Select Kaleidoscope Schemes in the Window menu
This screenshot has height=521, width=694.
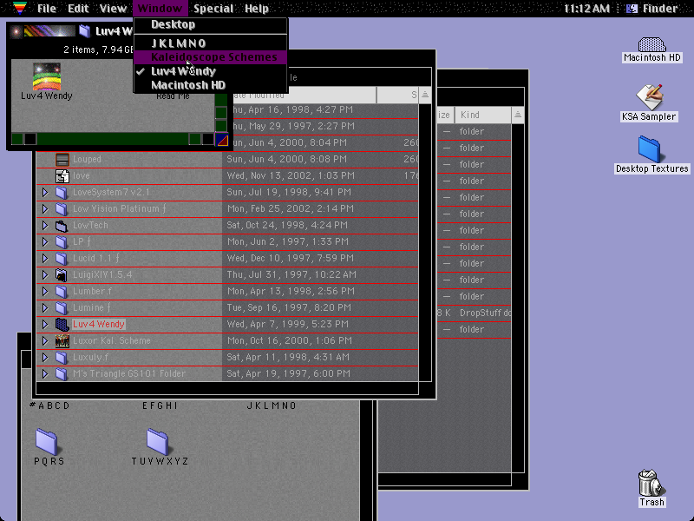click(211, 57)
